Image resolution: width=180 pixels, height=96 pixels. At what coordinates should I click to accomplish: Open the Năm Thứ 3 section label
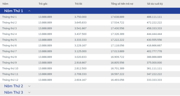coord(14,92)
